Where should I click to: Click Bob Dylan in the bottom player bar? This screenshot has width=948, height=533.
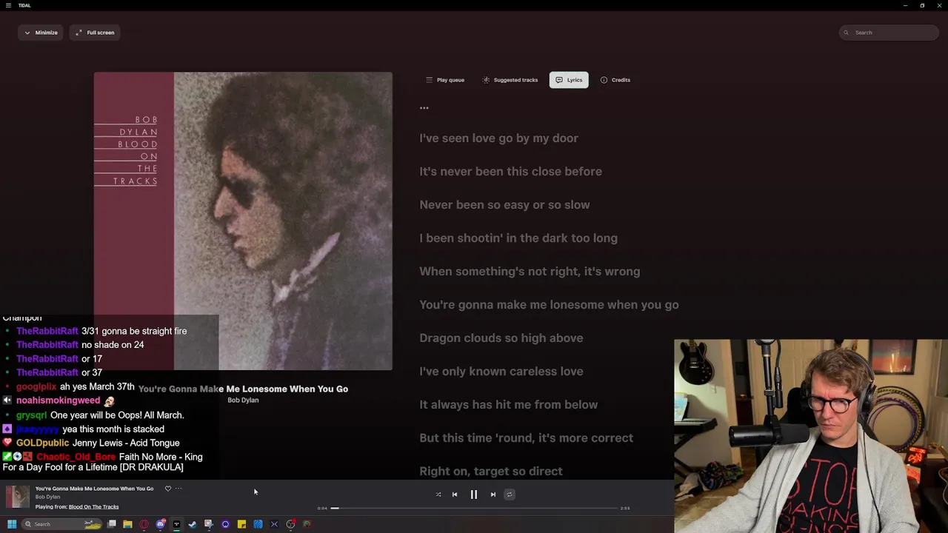47,497
